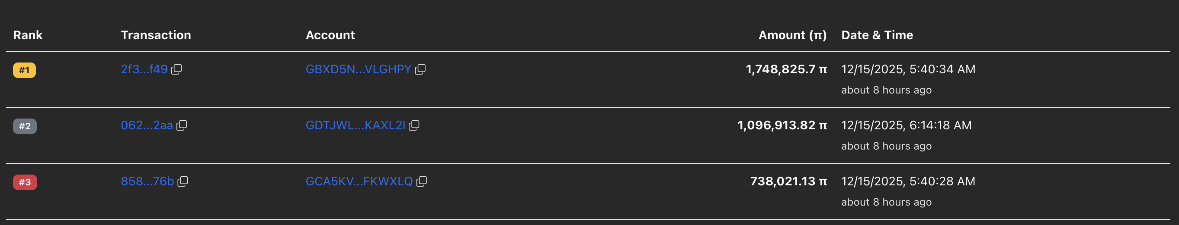
Task: Click the Date & Time column header
Action: point(877,35)
